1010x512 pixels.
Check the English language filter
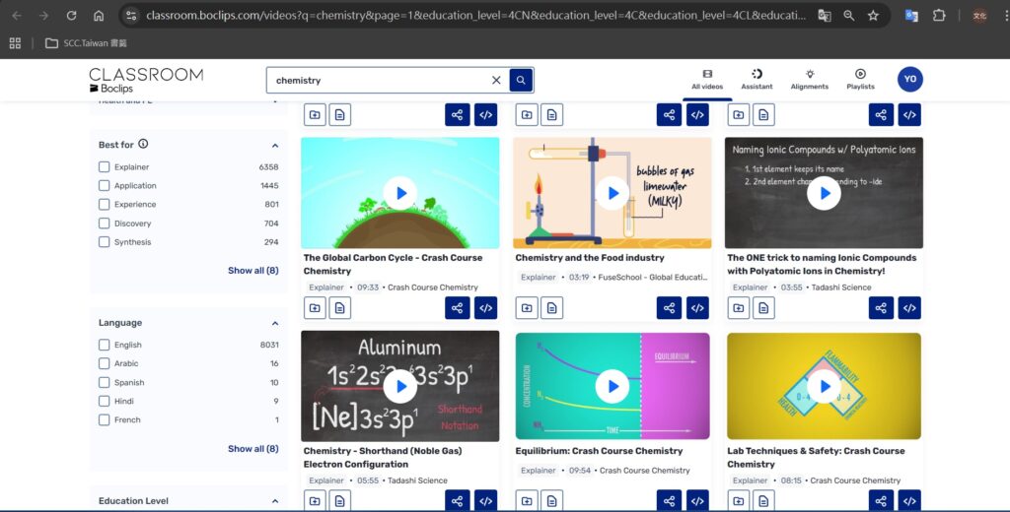tap(105, 346)
